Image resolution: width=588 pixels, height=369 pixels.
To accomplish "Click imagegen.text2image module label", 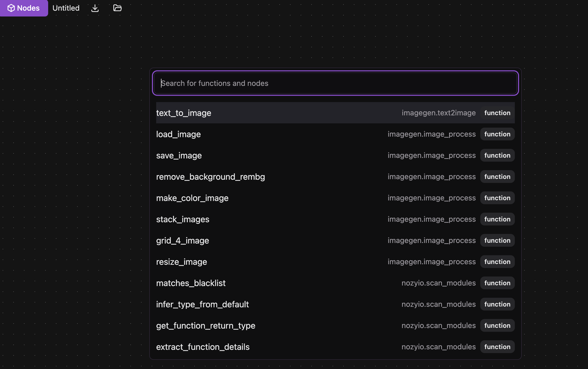I will click(x=439, y=113).
